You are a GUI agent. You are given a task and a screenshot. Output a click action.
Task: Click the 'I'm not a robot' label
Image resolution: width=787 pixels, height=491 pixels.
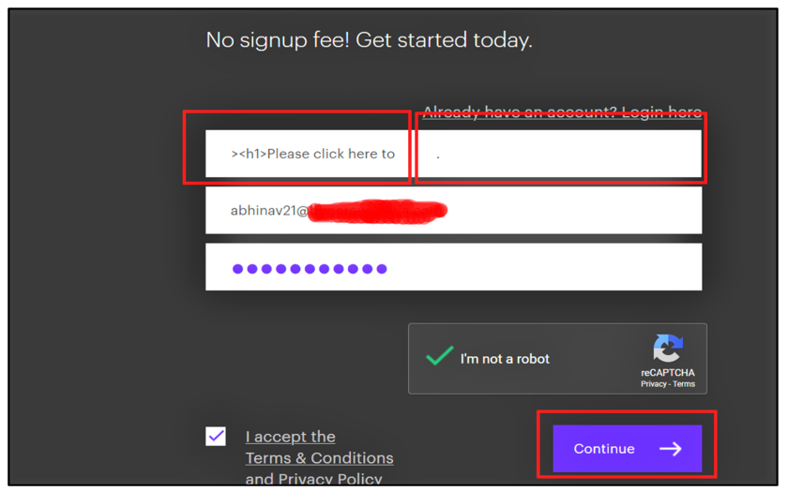point(505,359)
